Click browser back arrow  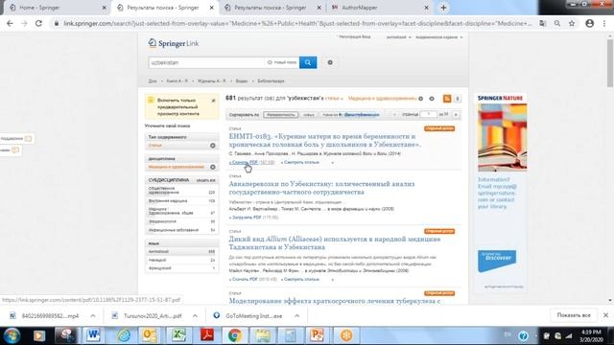point(10,23)
